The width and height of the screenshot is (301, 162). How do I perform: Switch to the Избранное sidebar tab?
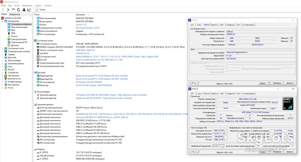coord(15,14)
